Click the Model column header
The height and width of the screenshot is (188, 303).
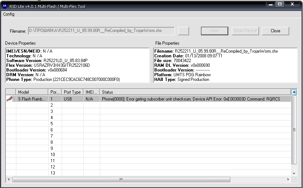pyautogui.click(x=32, y=92)
